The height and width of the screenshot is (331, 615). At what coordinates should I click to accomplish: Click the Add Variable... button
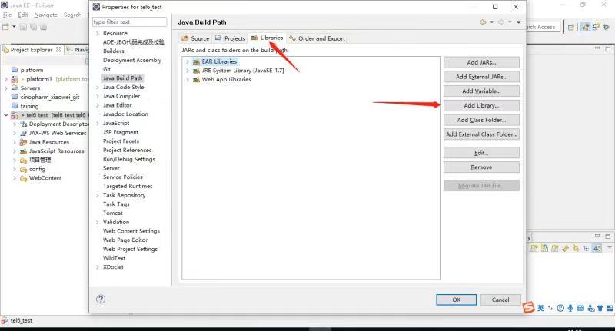(x=481, y=91)
